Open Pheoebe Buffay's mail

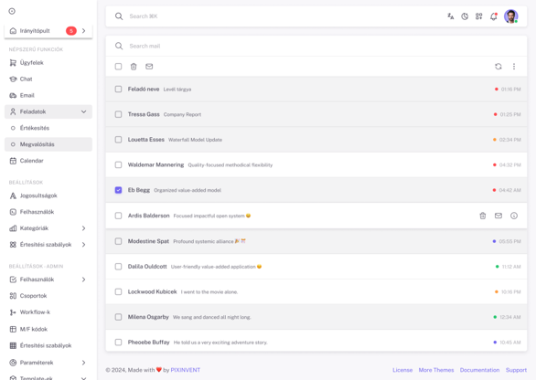(x=316, y=342)
